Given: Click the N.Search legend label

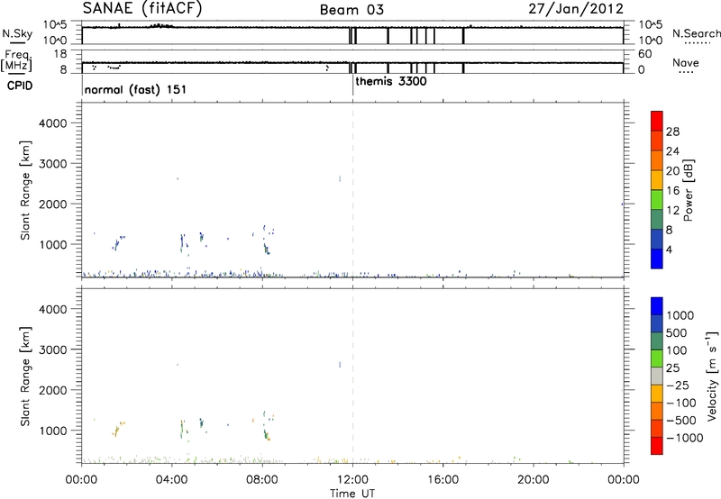Looking at the screenshot, I should 697,33.
